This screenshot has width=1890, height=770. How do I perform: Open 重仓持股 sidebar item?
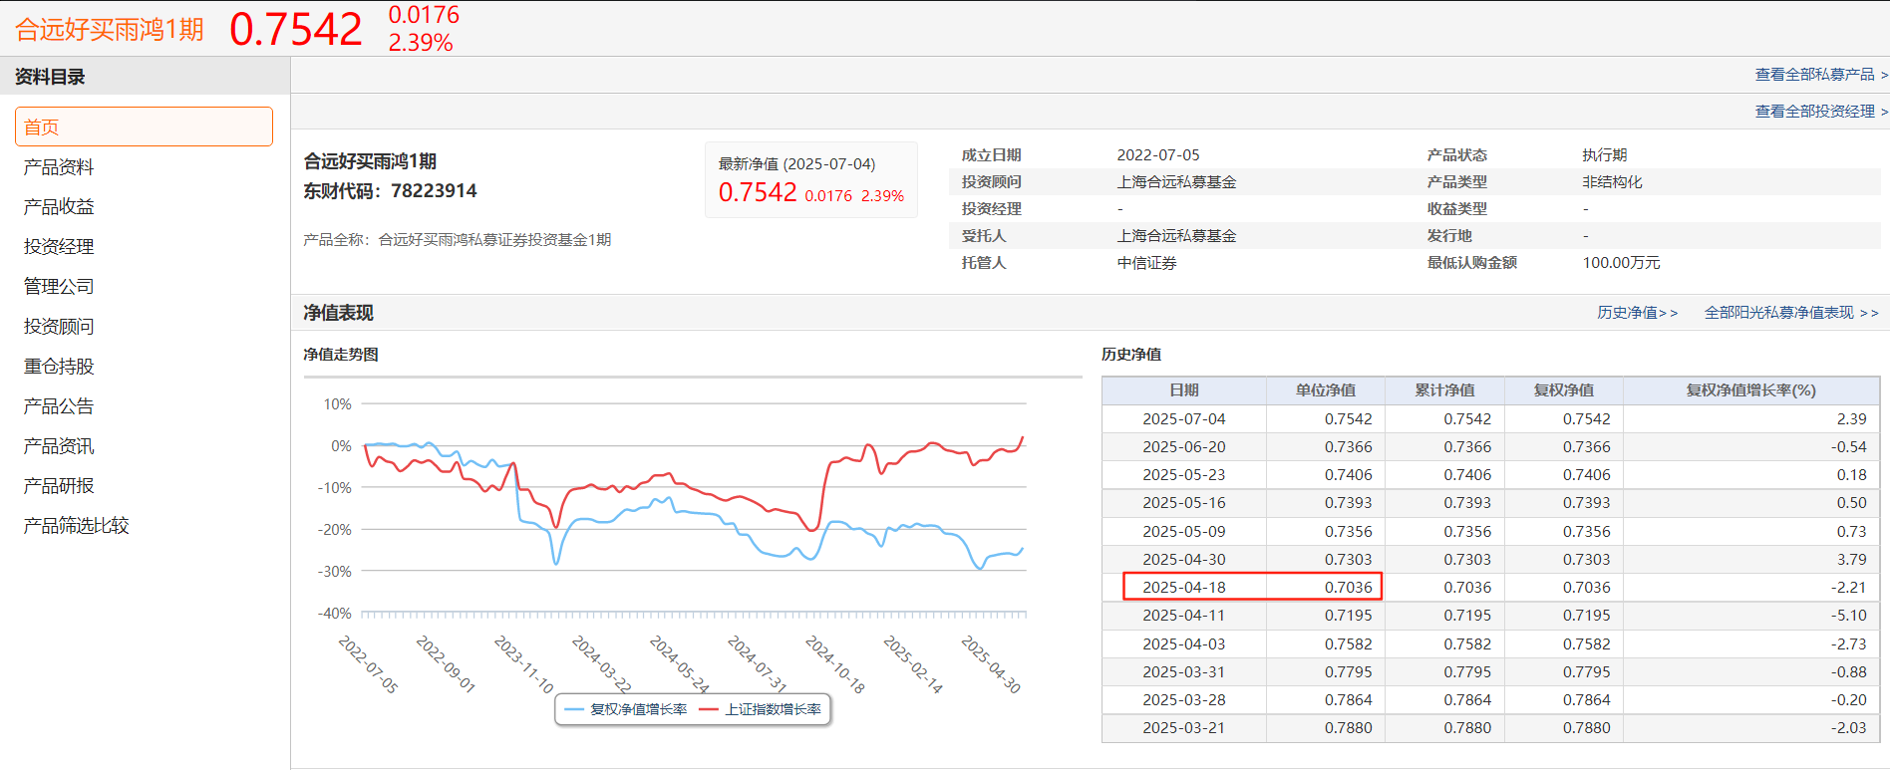pyautogui.click(x=59, y=367)
